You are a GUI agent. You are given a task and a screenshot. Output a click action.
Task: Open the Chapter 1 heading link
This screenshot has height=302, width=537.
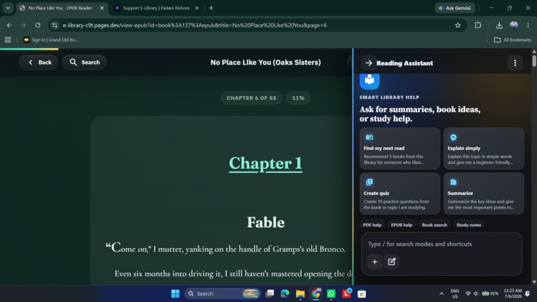(x=265, y=163)
